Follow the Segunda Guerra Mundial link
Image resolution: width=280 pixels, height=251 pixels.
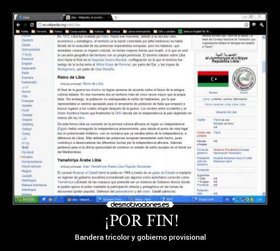pos(109,60)
